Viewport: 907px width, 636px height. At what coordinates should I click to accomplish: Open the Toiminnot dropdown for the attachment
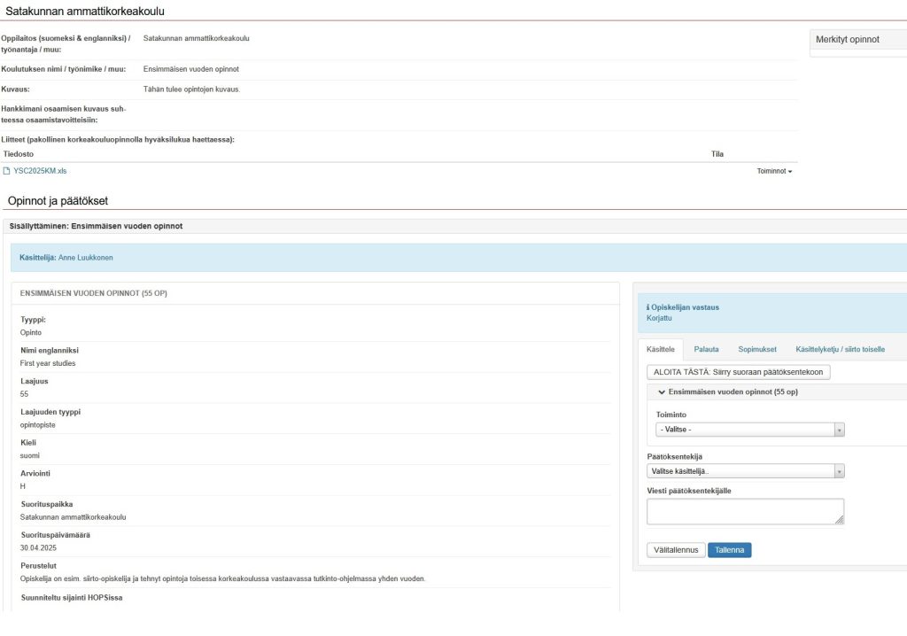click(774, 171)
